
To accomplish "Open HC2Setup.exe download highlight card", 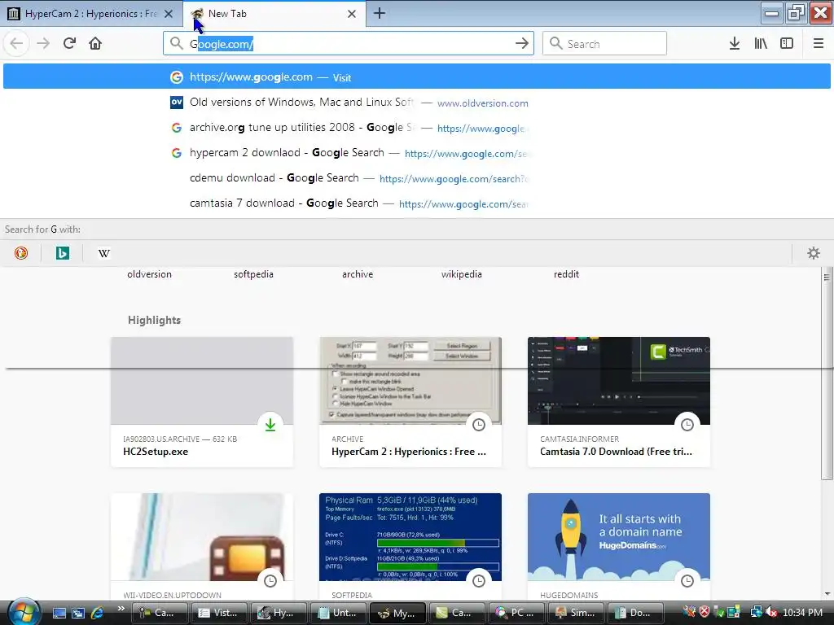I will (x=202, y=402).
